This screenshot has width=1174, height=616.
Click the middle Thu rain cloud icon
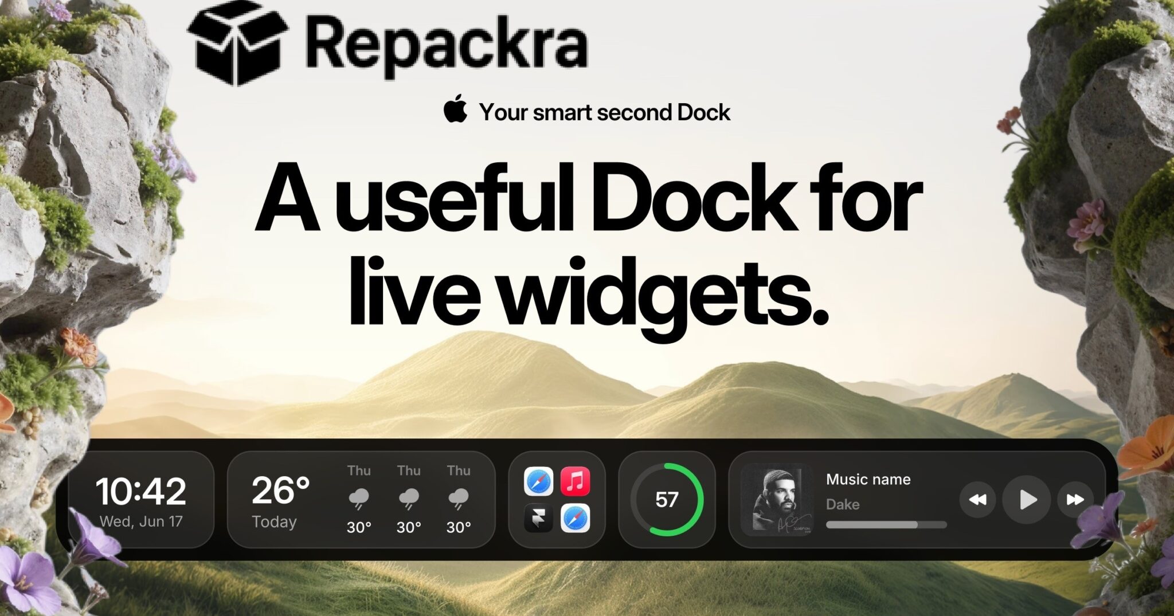(409, 499)
